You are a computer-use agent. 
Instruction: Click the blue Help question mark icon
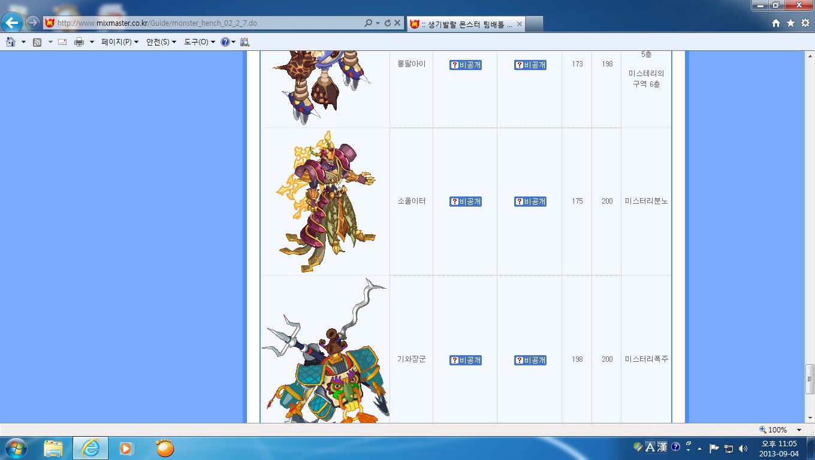point(225,42)
